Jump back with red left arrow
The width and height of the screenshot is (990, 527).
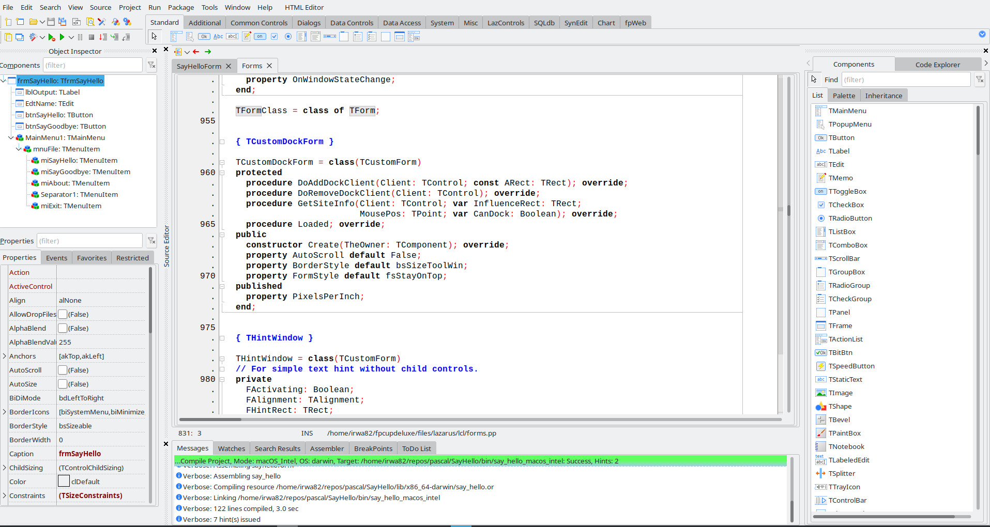pyautogui.click(x=196, y=52)
